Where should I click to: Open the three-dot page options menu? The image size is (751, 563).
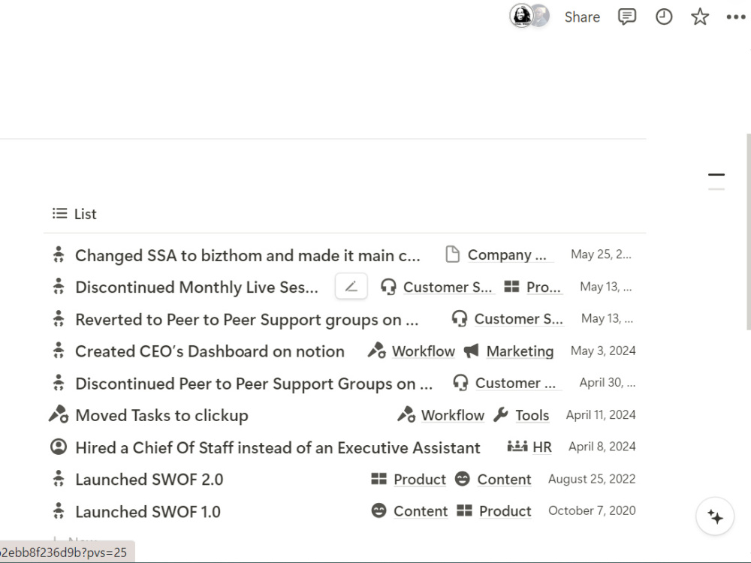(x=736, y=17)
